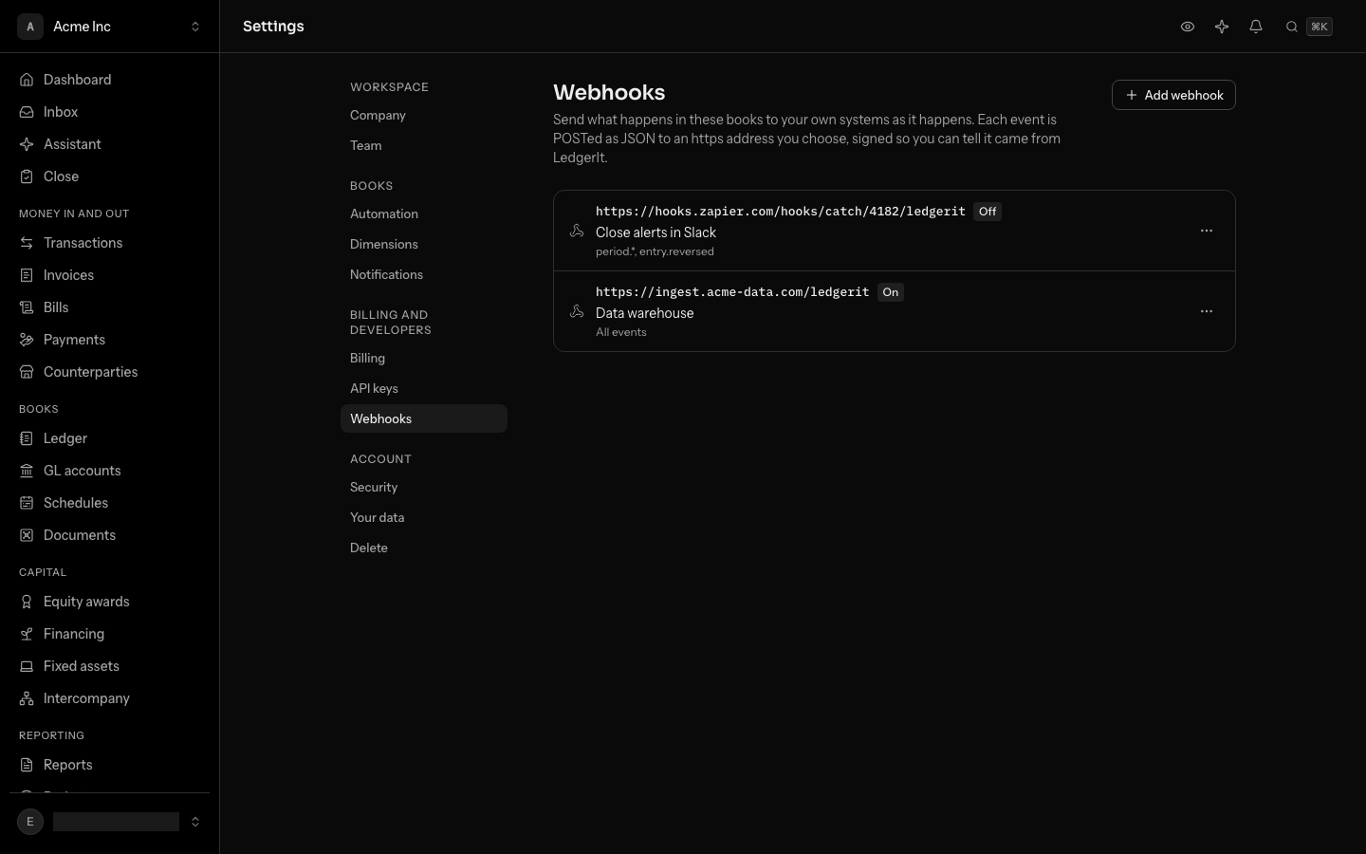Open the search command palette
The image size is (1366, 854).
(1309, 27)
